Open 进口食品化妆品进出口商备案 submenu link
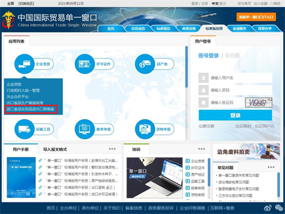Screen dimensions: 285x214 31,109
